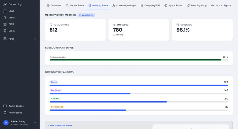Click the "What is this?" help button

pos(86,15)
